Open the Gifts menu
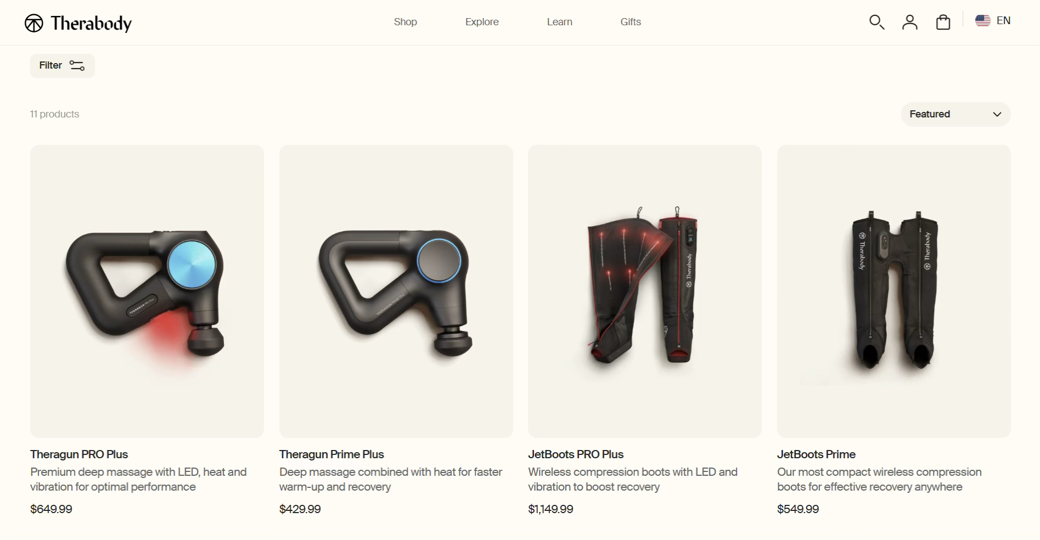The width and height of the screenshot is (1040, 540). click(x=631, y=22)
